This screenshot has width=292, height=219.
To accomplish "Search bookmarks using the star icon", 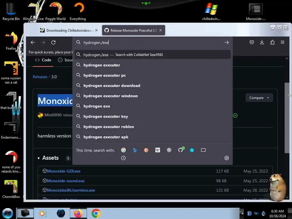I will point(192,150).
